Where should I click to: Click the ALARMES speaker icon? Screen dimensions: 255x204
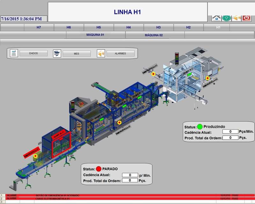coord(101,53)
